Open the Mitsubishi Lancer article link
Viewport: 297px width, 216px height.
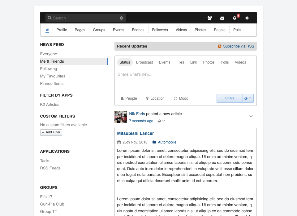tap(136, 134)
